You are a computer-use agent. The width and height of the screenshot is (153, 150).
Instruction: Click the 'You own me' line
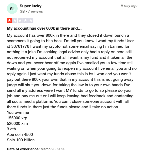point(18,112)
